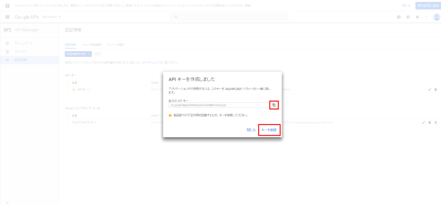The height and width of the screenshot is (205, 441).
Task: Sort API キー table by 作成日
Action: [x=156, y=83]
